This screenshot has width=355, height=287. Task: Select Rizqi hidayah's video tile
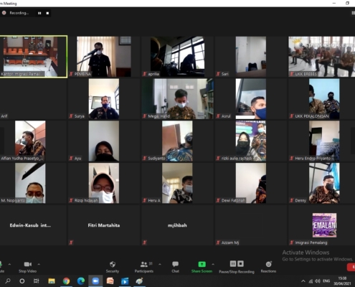pyautogui.click(x=104, y=183)
